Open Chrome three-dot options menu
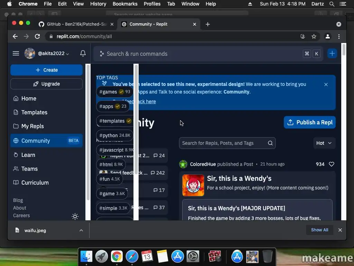 [339, 36]
